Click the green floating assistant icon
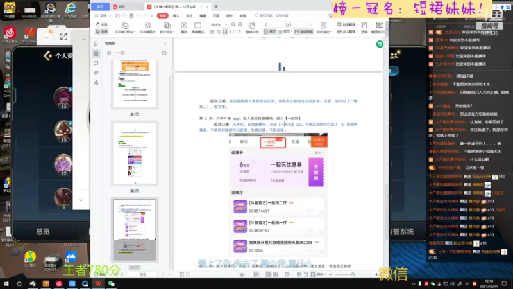Image resolution: width=513 pixels, height=289 pixels. coord(380,44)
